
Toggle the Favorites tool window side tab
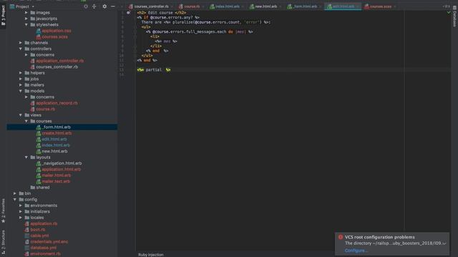3,211
